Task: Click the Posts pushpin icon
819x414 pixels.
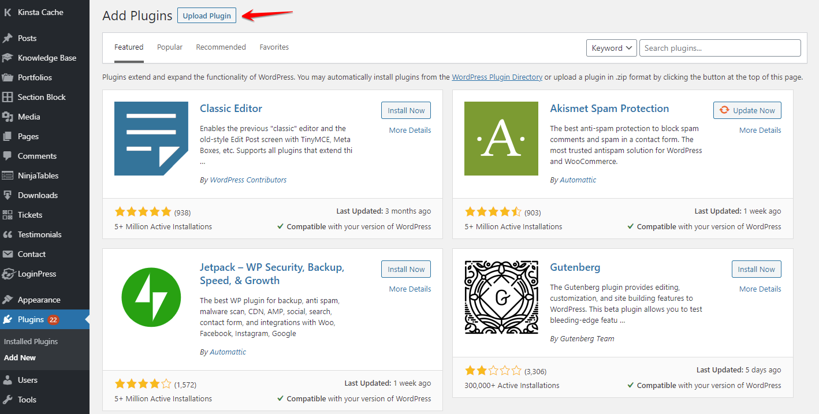Action: (x=8, y=38)
